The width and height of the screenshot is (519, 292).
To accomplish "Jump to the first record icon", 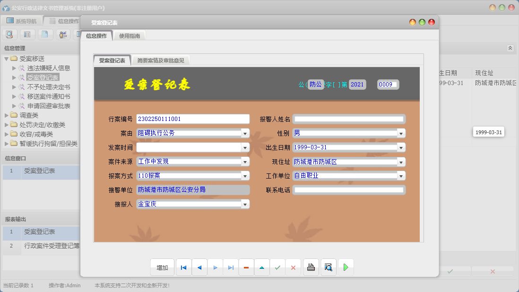I will click(x=183, y=267).
